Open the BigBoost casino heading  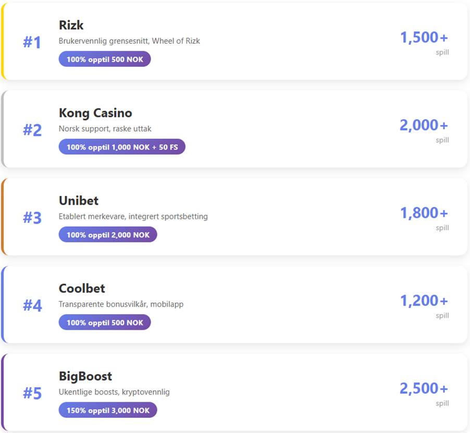[x=85, y=376]
